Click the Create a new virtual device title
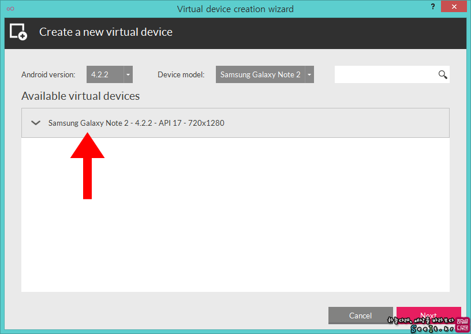Viewport: 471px width, 334px height. pyautogui.click(x=106, y=32)
